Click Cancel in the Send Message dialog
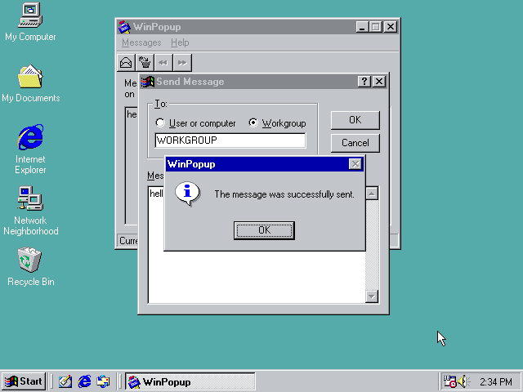This screenshot has height=392, width=523. tap(355, 143)
